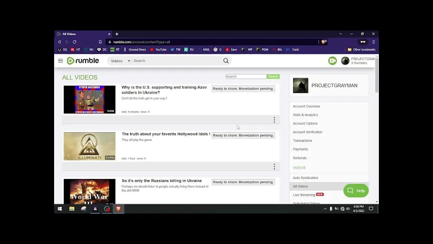Open the Save bookmark
This screenshot has width=433, height=244.
pyautogui.click(x=231, y=49)
